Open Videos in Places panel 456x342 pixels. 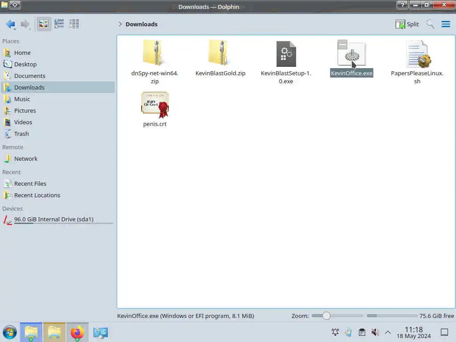tap(57, 122)
